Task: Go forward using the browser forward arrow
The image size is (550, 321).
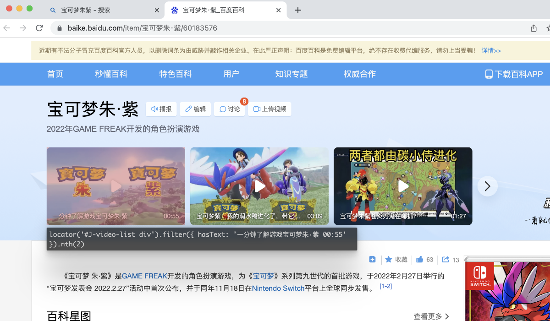Action: pyautogui.click(x=23, y=28)
